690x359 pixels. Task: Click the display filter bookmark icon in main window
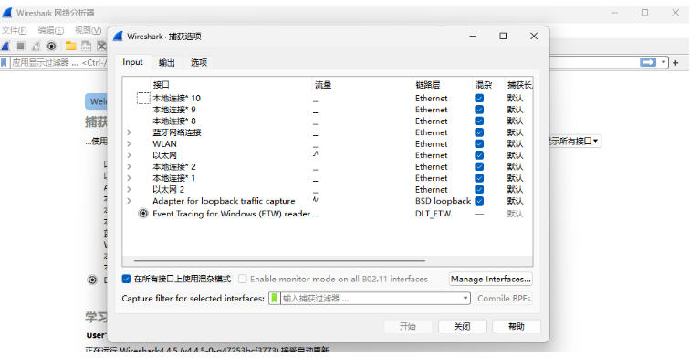pos(5,62)
